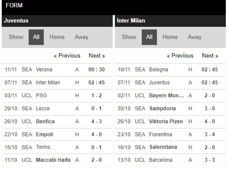Switch Juventus form to Away matches
The height and width of the screenshot is (173, 228).
(x=81, y=37)
